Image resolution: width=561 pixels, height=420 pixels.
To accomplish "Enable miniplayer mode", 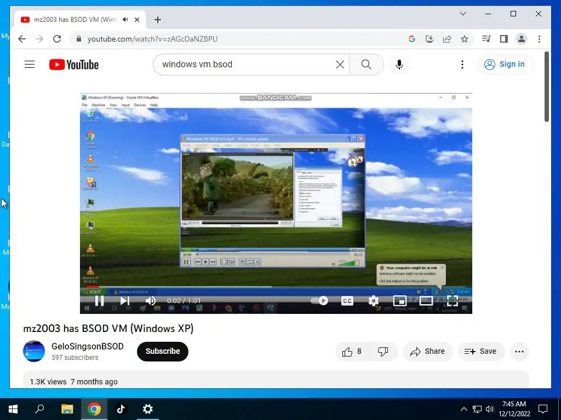I will pyautogui.click(x=399, y=301).
